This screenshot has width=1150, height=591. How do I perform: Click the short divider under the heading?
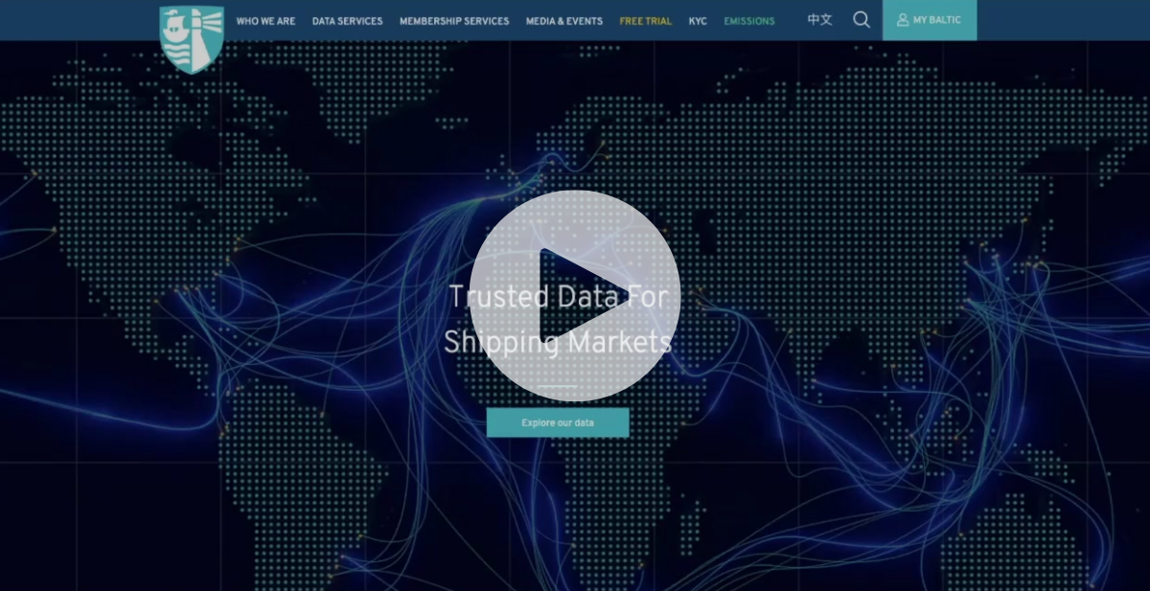pos(557,386)
